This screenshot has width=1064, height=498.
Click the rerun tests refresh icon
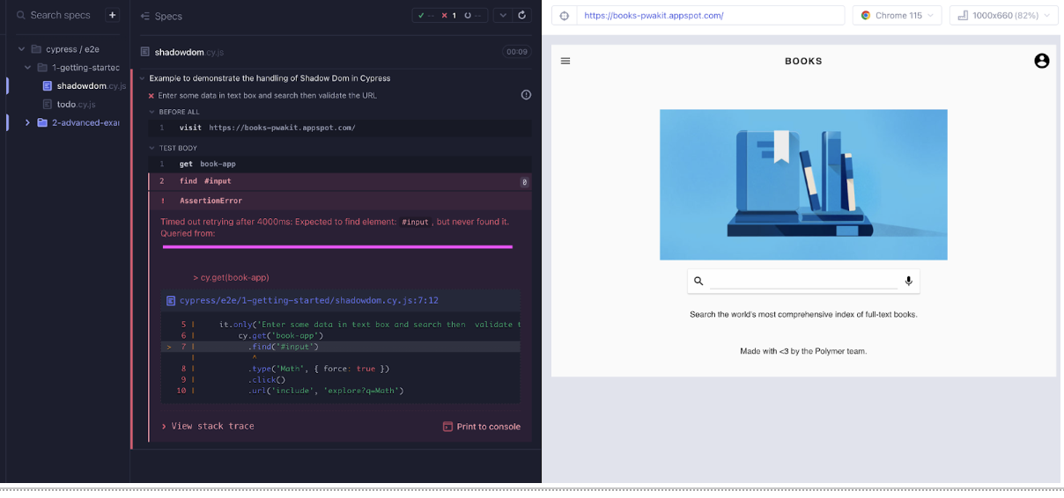coord(522,15)
